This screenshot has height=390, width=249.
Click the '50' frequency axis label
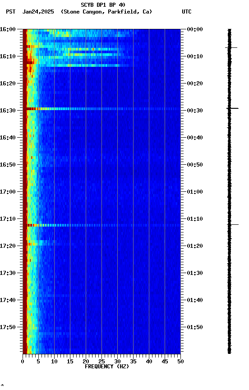(x=181, y=362)
